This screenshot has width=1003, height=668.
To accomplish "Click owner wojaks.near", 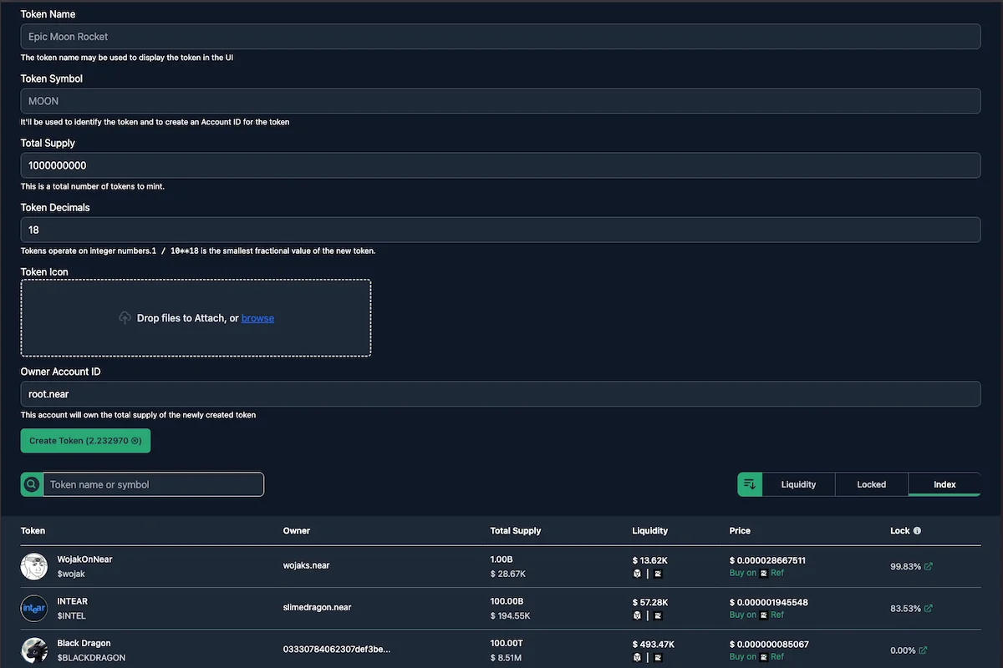I will [x=307, y=565].
